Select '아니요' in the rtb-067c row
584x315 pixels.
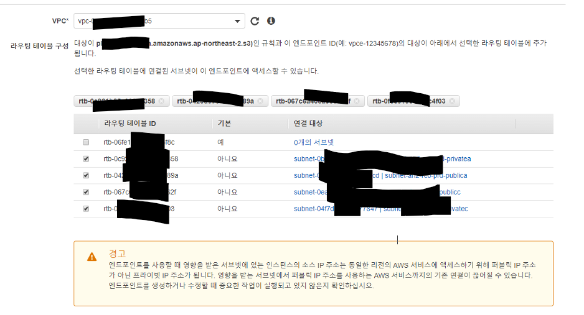click(x=227, y=192)
